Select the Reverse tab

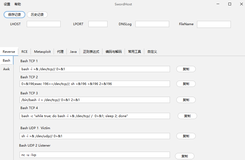coord(9,51)
